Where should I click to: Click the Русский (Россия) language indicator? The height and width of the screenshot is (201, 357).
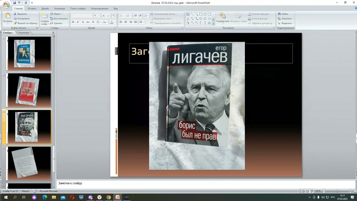(49, 191)
